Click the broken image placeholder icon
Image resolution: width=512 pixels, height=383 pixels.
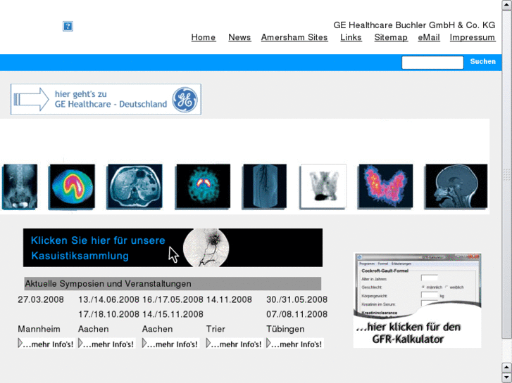click(x=68, y=26)
